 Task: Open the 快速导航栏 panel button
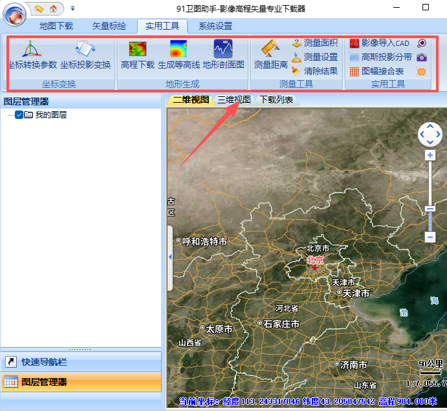[81, 362]
